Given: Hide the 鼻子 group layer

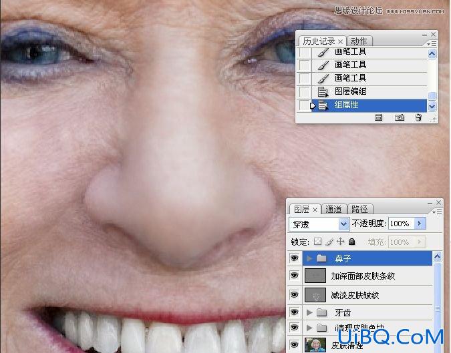Looking at the screenshot, I should [294, 258].
